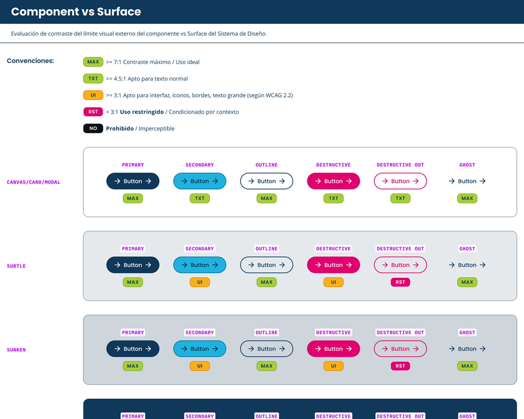This screenshot has width=524, height=419.
Task: Click the Destructive button on Sunken surface
Action: pyautogui.click(x=334, y=349)
